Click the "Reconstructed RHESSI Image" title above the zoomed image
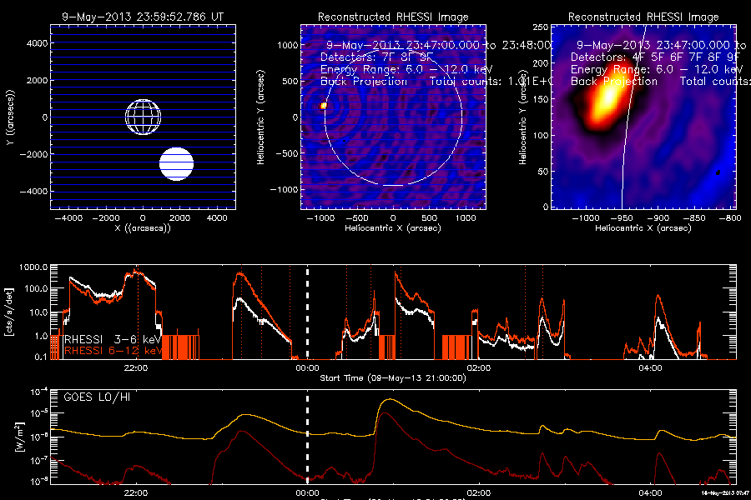 point(643,17)
